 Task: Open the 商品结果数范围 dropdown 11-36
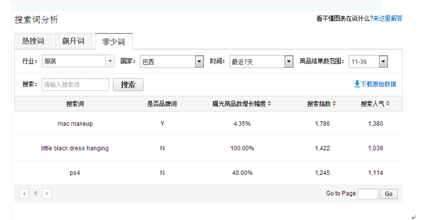[x=368, y=62]
